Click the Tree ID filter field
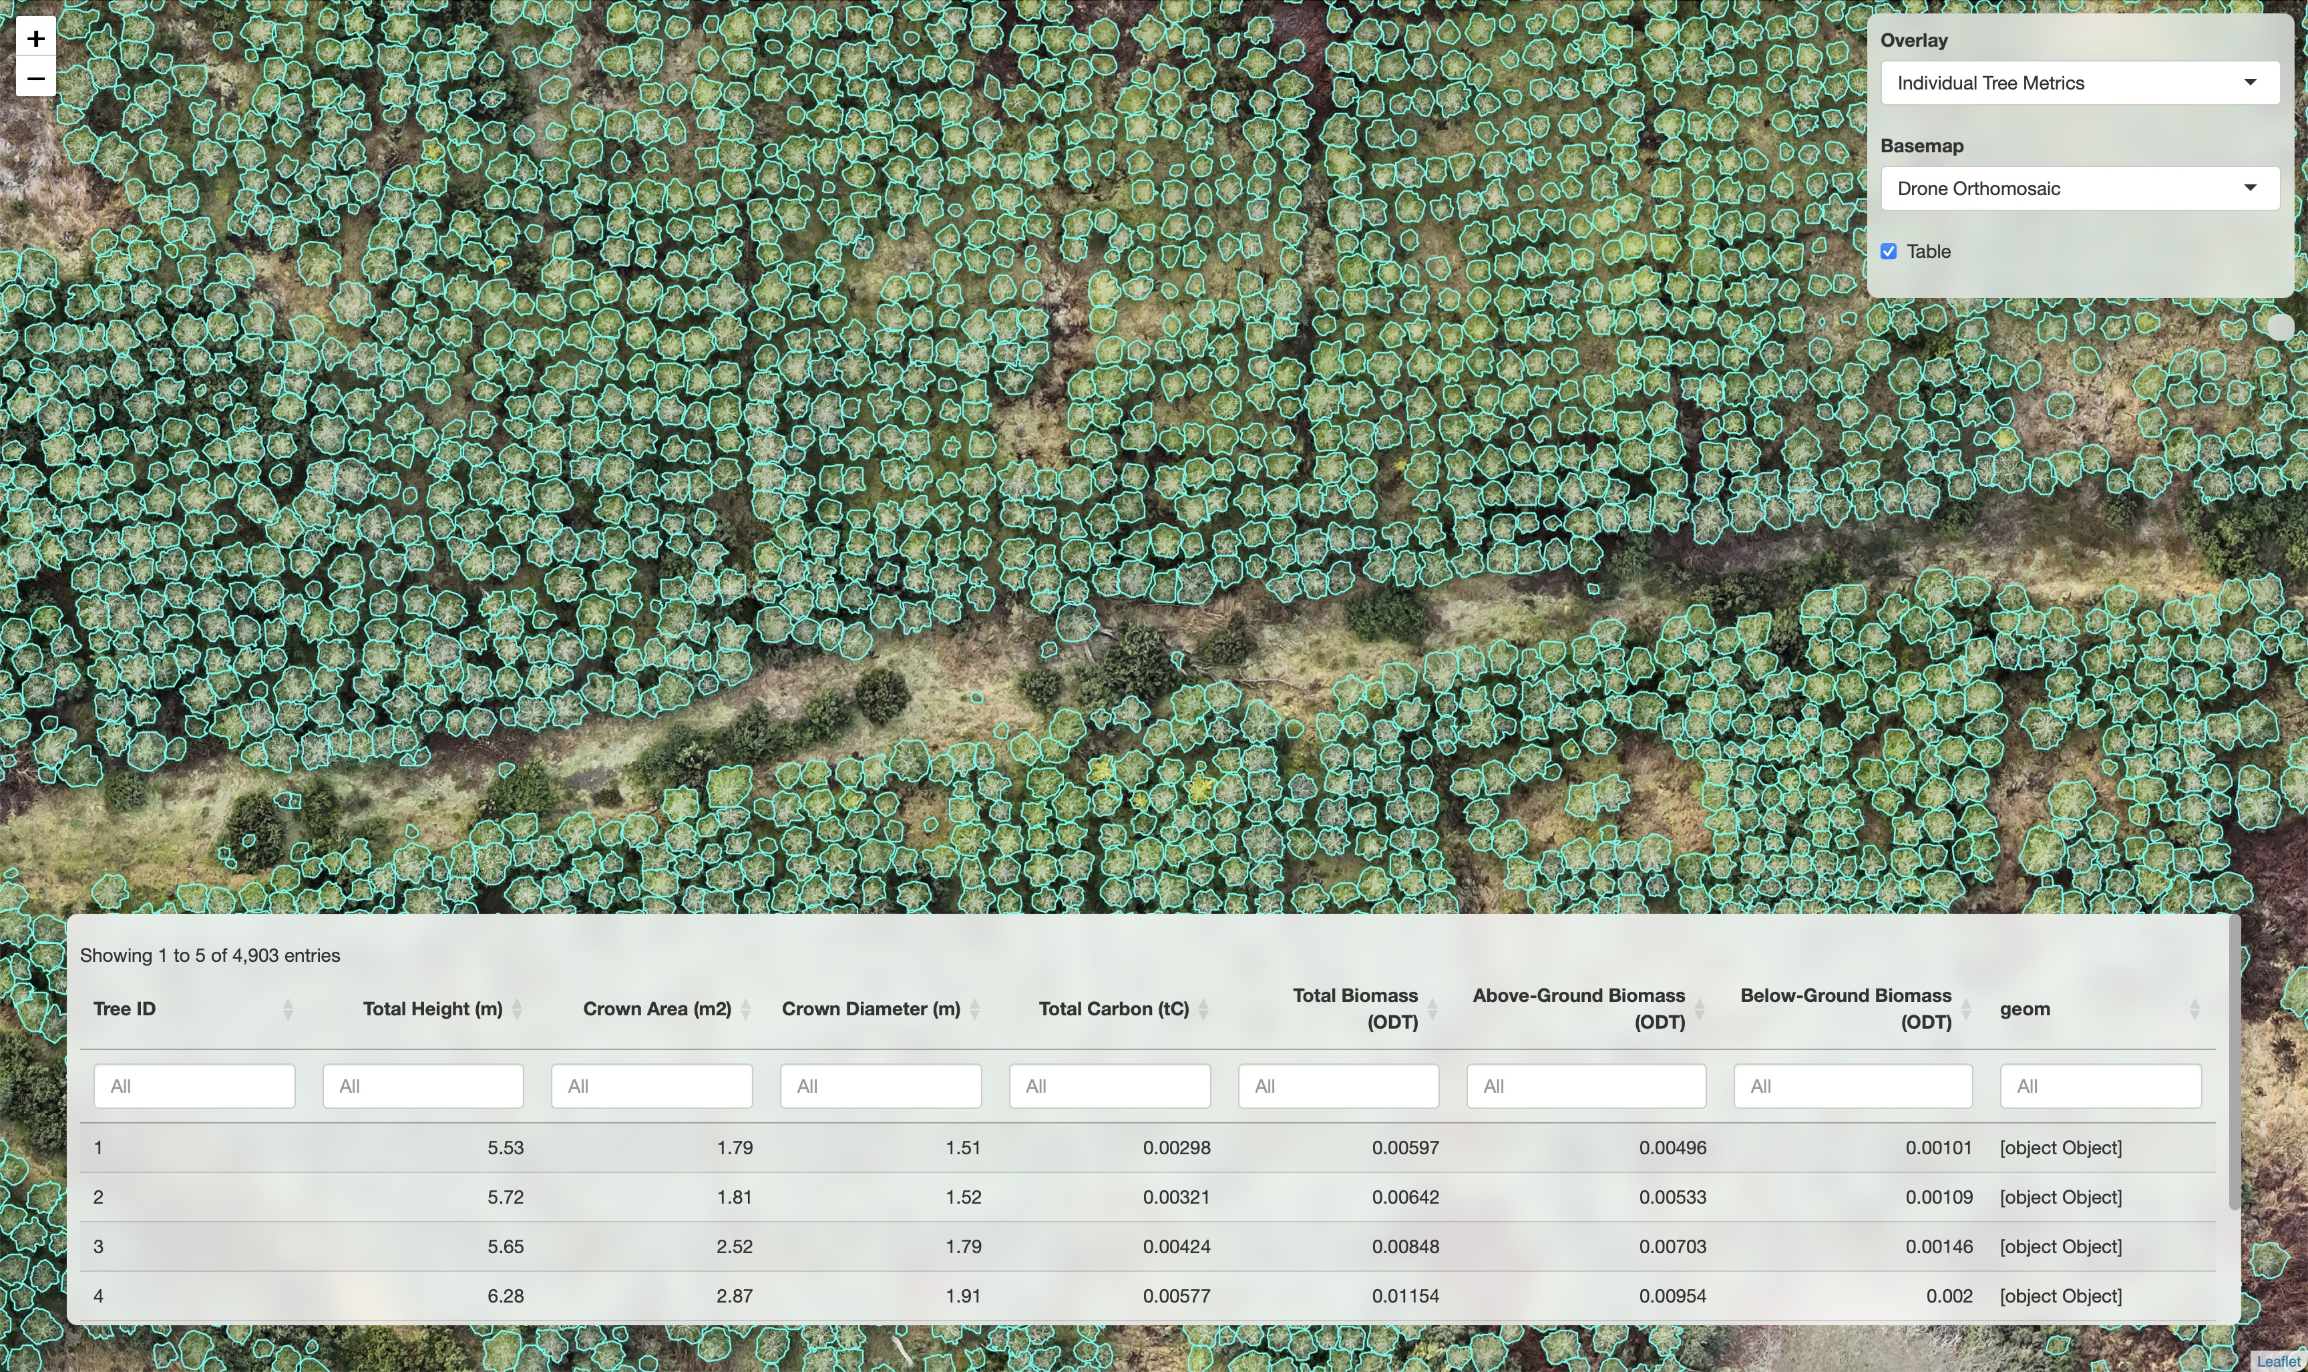2308x1372 pixels. 194,1086
